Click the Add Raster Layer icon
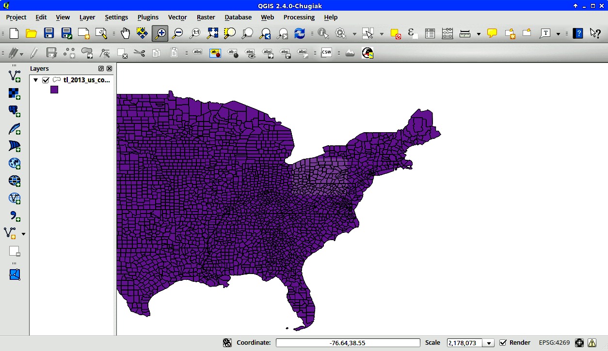Screen dimensions: 608x351 [x=15, y=93]
